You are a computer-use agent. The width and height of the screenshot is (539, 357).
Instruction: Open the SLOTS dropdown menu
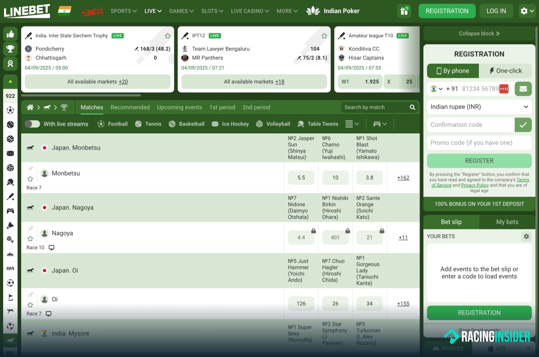coord(212,11)
